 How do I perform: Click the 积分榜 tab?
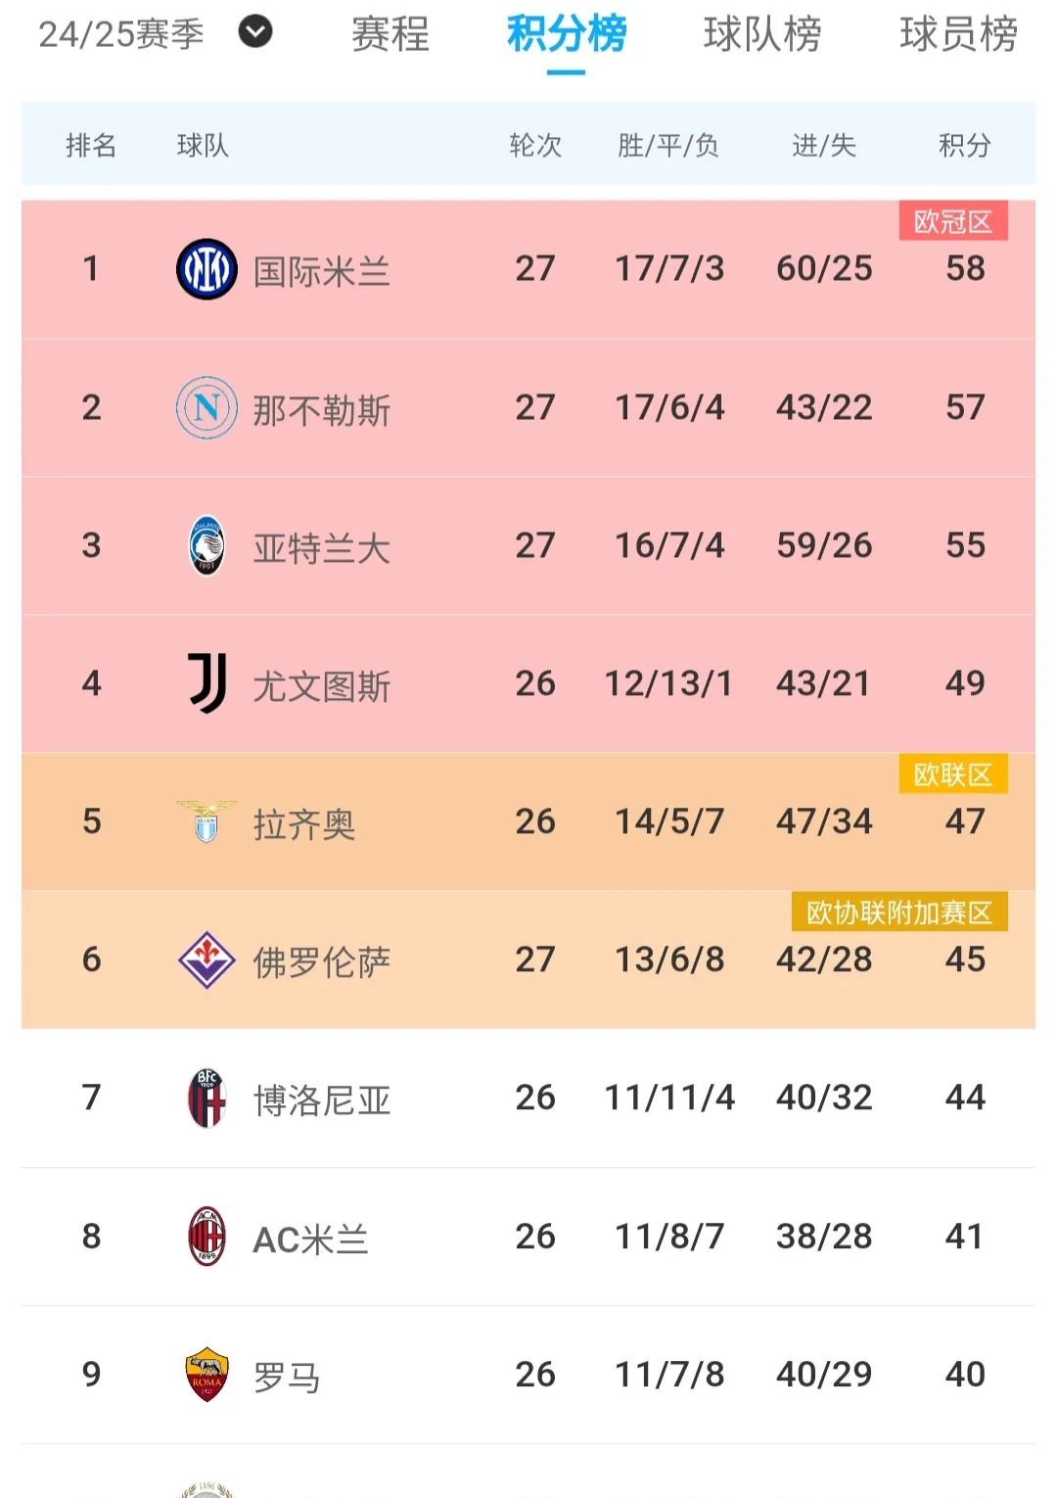(566, 34)
